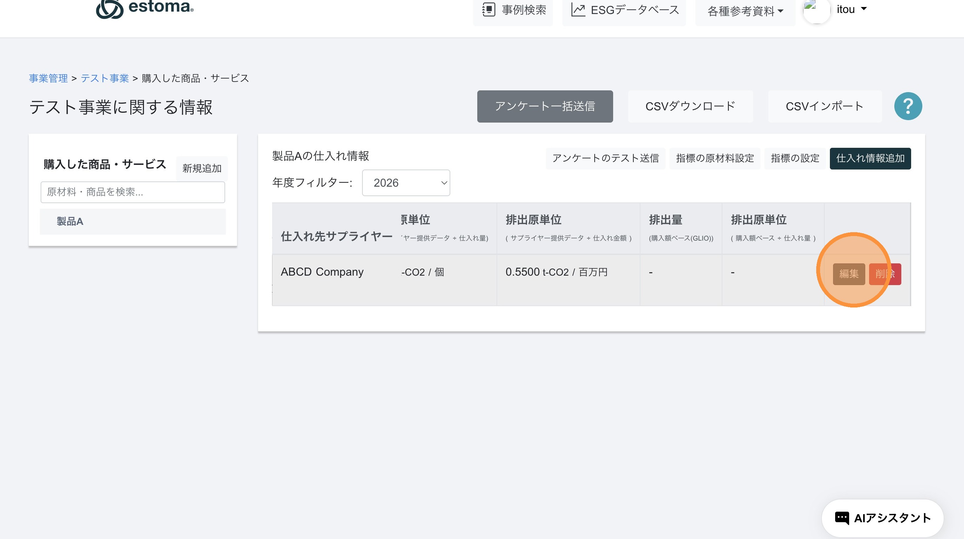Click the estoma logo
Image resolution: width=964 pixels, height=539 pixels.
coord(145,8)
